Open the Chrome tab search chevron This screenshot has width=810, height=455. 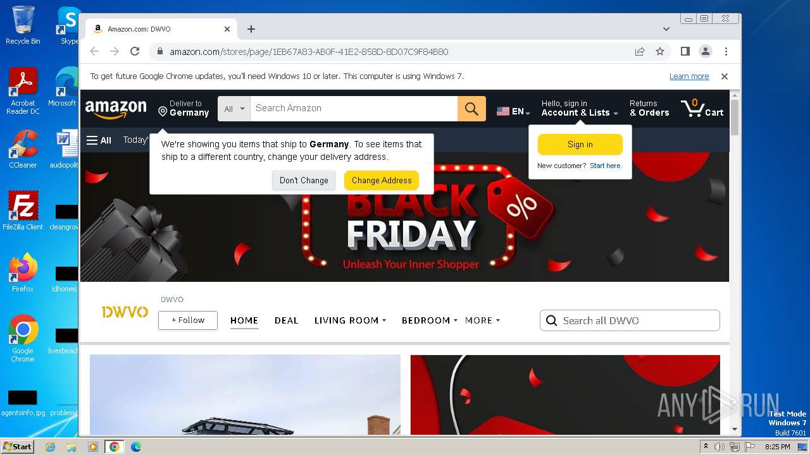click(666, 29)
